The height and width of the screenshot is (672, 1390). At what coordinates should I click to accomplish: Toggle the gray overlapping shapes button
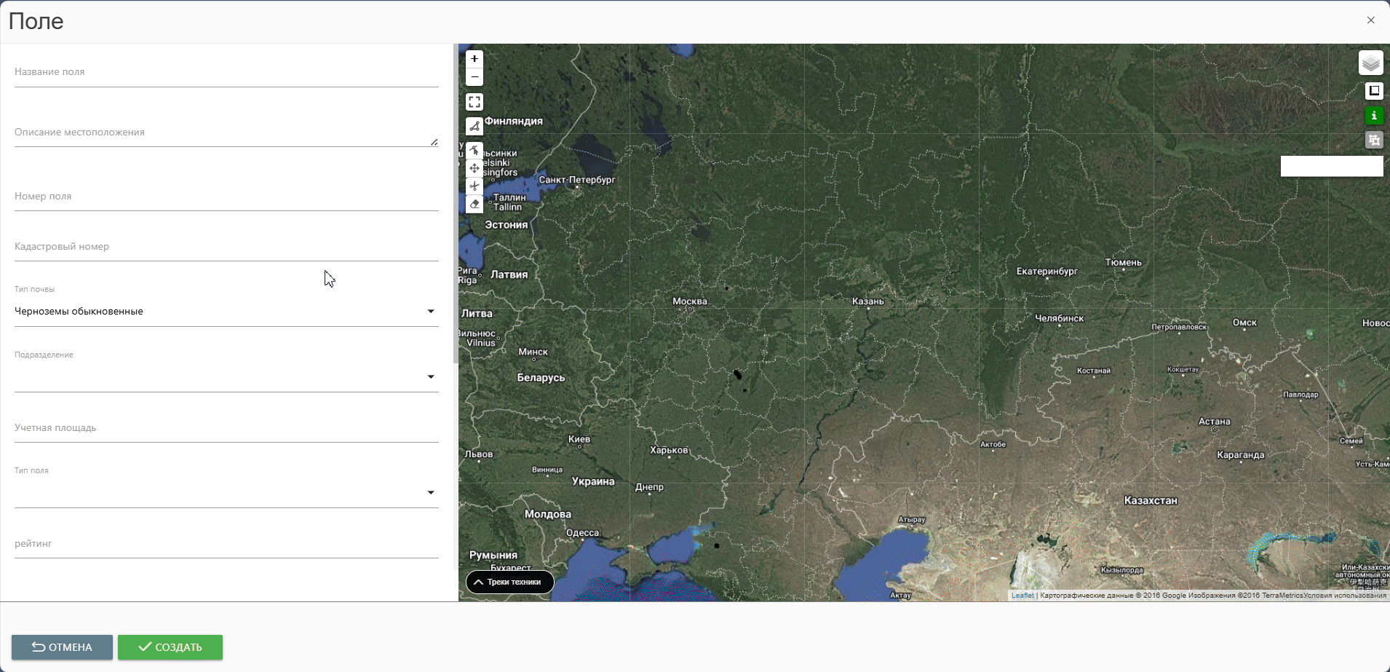pos(1373,141)
